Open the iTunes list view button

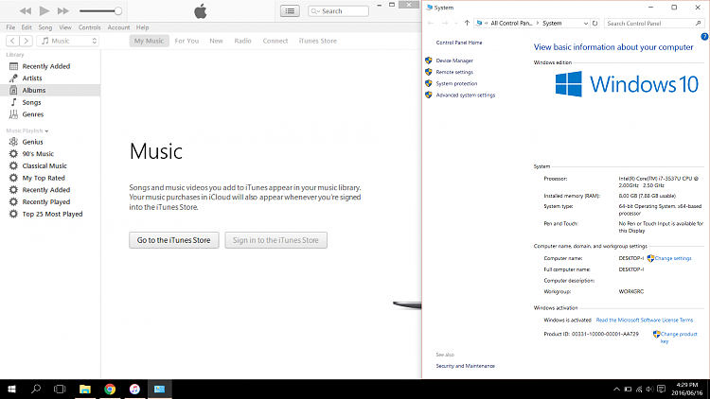(290, 10)
